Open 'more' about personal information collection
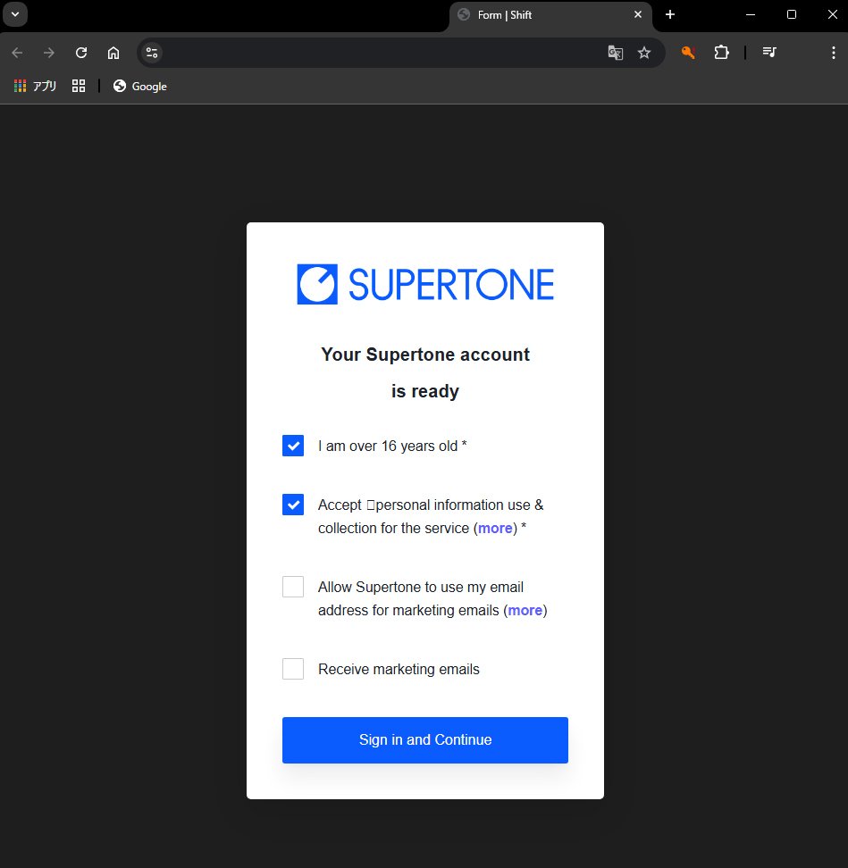This screenshot has width=848, height=868. 495,528
